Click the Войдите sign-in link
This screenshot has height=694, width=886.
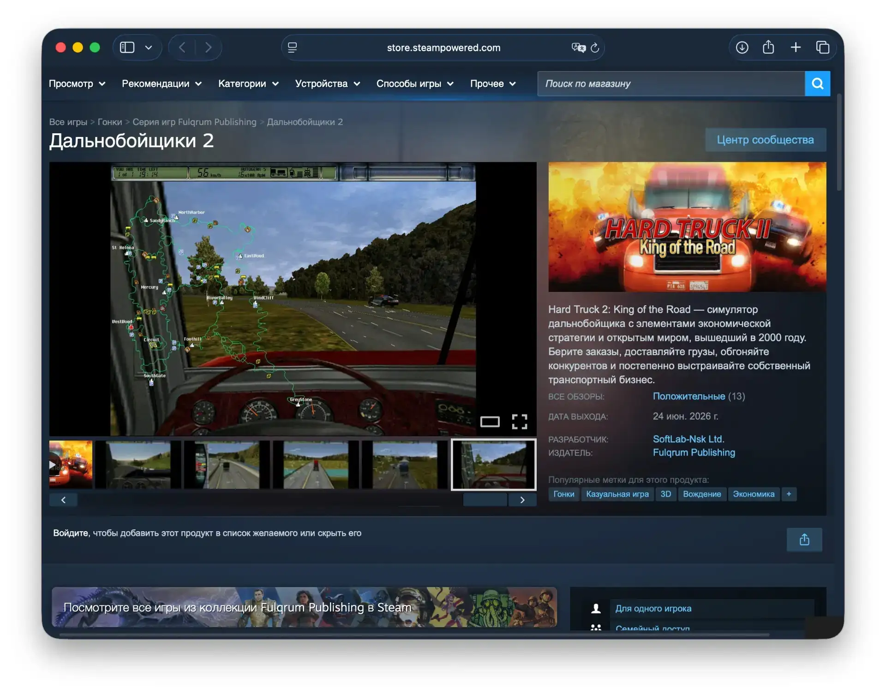(71, 533)
